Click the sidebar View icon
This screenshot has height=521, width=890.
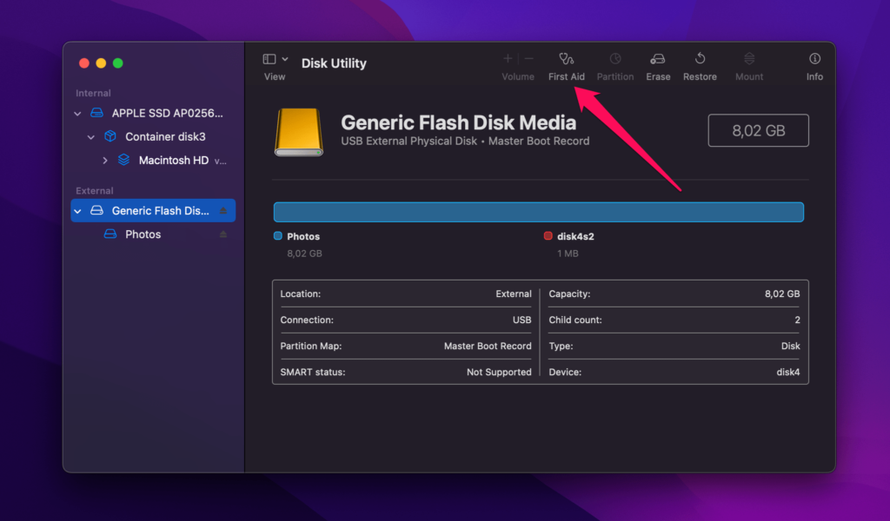coord(269,59)
